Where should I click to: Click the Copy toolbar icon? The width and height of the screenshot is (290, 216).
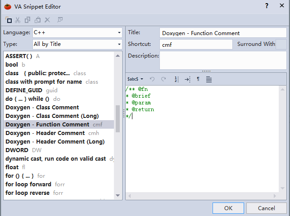coord(27,20)
